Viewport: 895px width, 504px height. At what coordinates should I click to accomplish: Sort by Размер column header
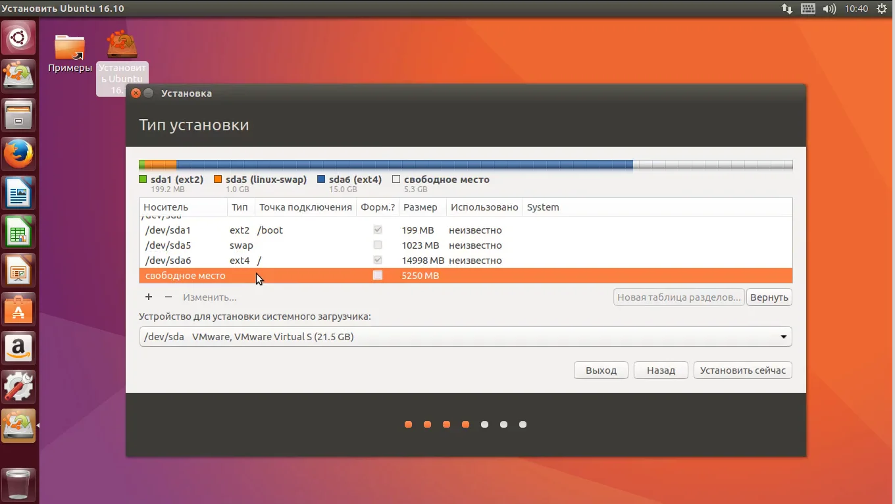[422, 207]
